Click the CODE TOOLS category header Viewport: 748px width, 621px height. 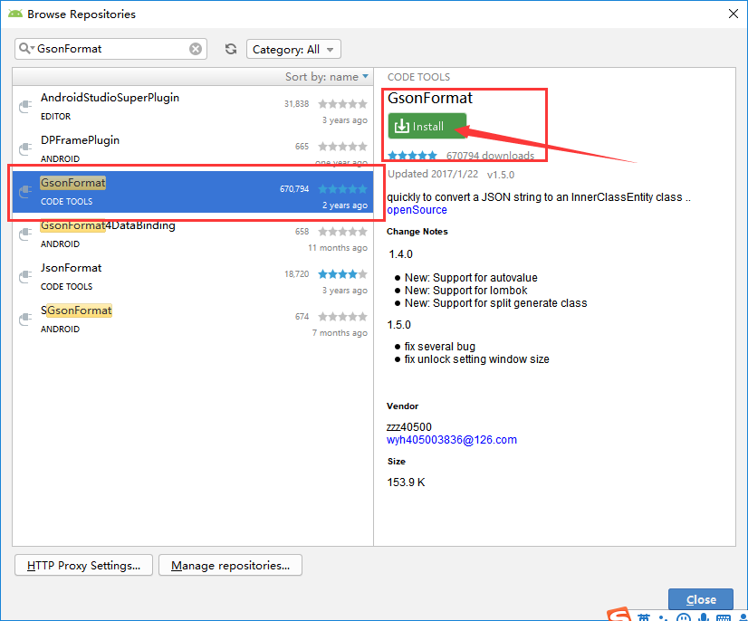click(x=418, y=77)
